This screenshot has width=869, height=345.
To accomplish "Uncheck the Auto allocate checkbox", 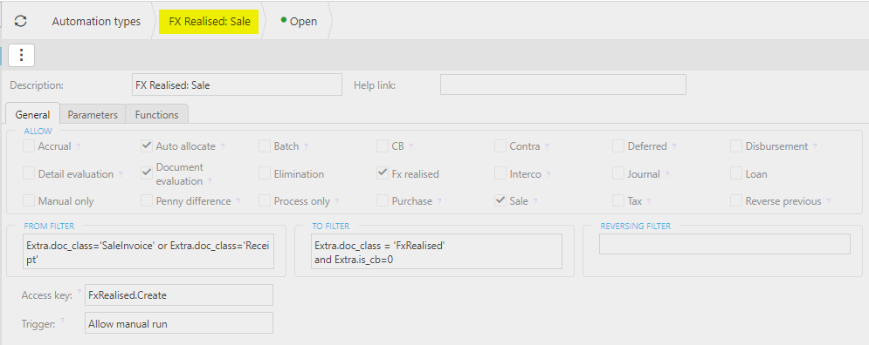I will click(147, 146).
